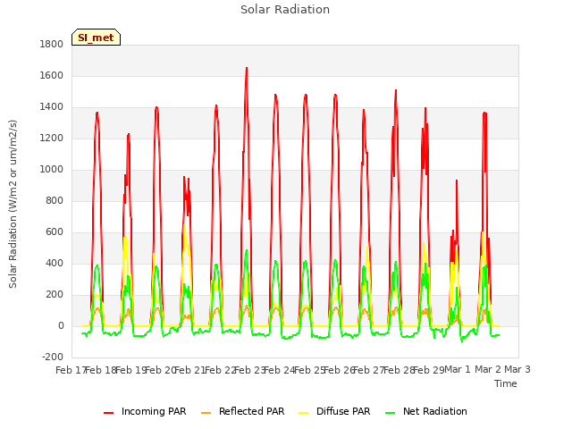Click the Solar Radiation chart title
572x429 pixels.
pos(285,10)
